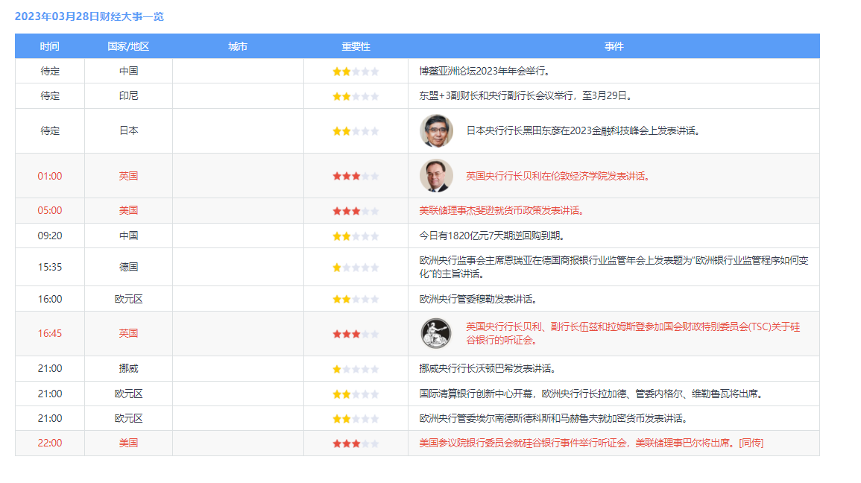Click the red star rating at 22:00

[356, 443]
